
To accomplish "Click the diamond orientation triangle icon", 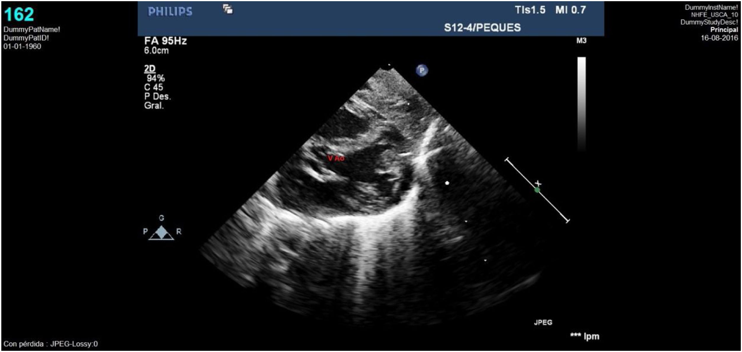I will pyautogui.click(x=161, y=233).
